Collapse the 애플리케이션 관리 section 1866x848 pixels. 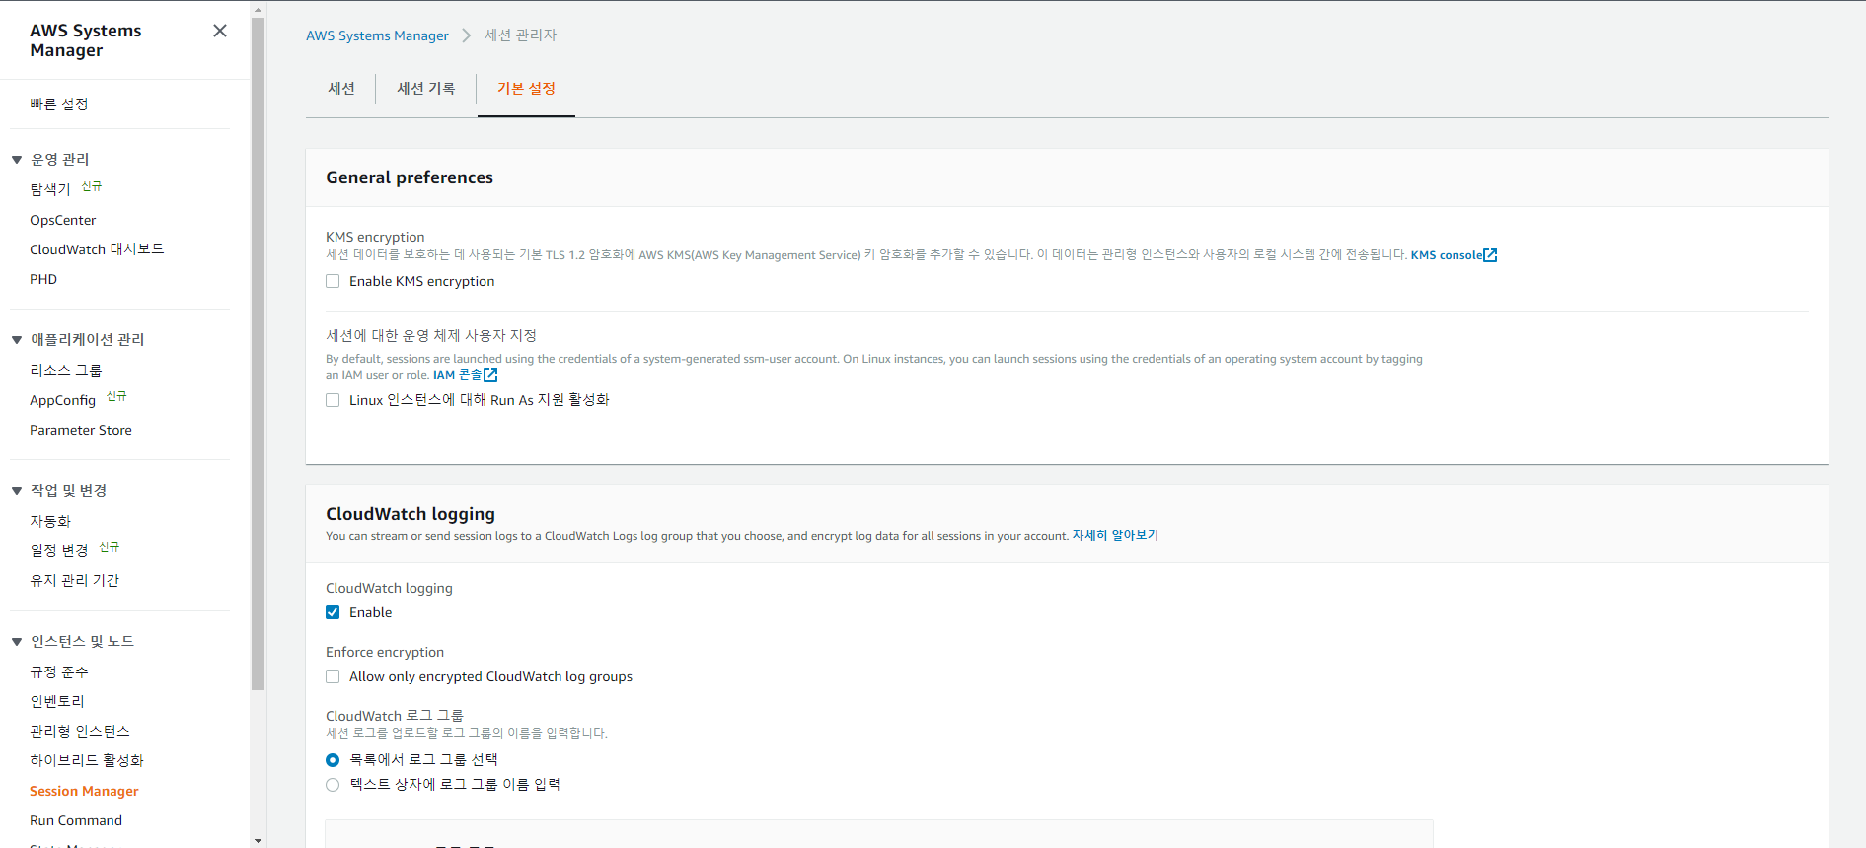pos(17,339)
